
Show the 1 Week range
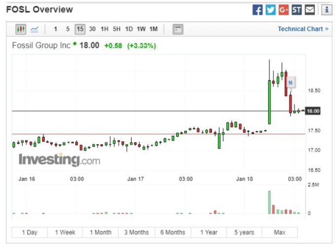tap(65, 232)
